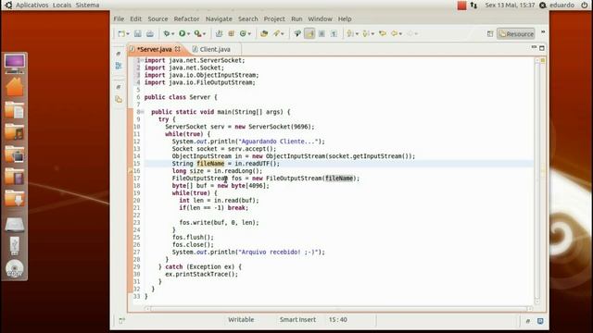Viewport: 593px width, 333px height.
Task: Open the File menu
Action: coord(119,18)
